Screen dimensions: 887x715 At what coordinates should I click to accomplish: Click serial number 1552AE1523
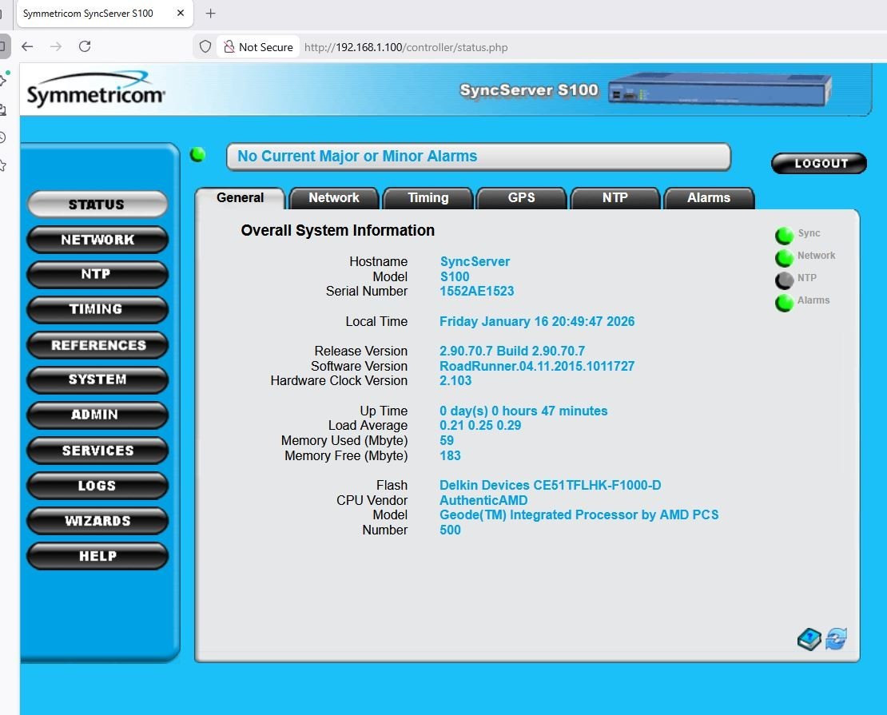477,292
